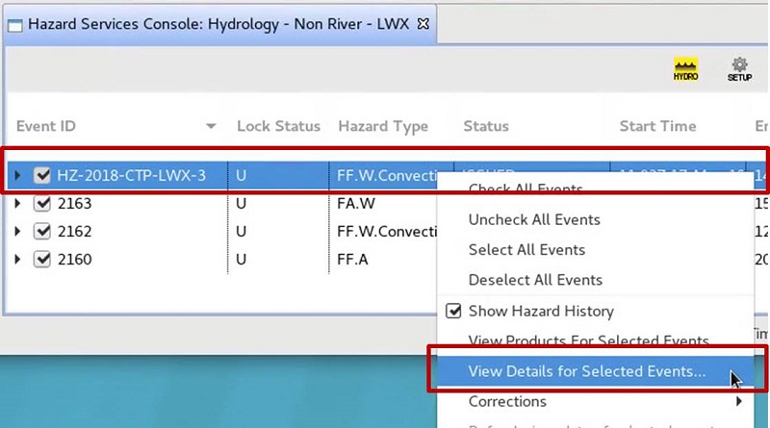Viewport: 770px width, 428px height.
Task: Click the FA.W hazard type cell
Action: click(x=356, y=203)
